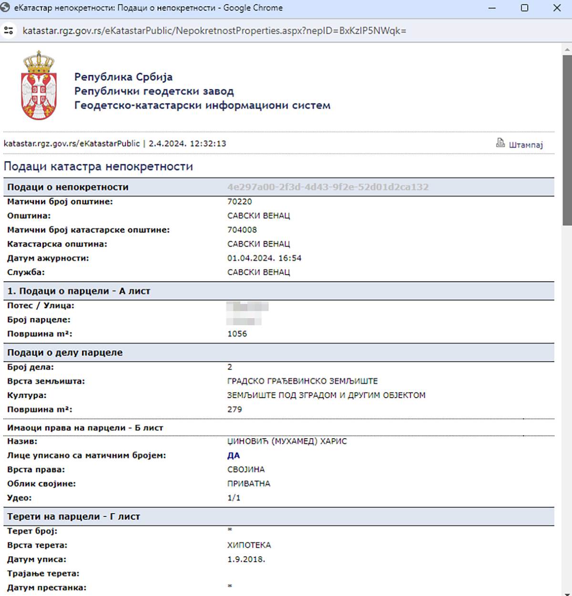Viewport: 572px width, 596px height.
Task: Maximize the Chrome window
Action: [524, 8]
